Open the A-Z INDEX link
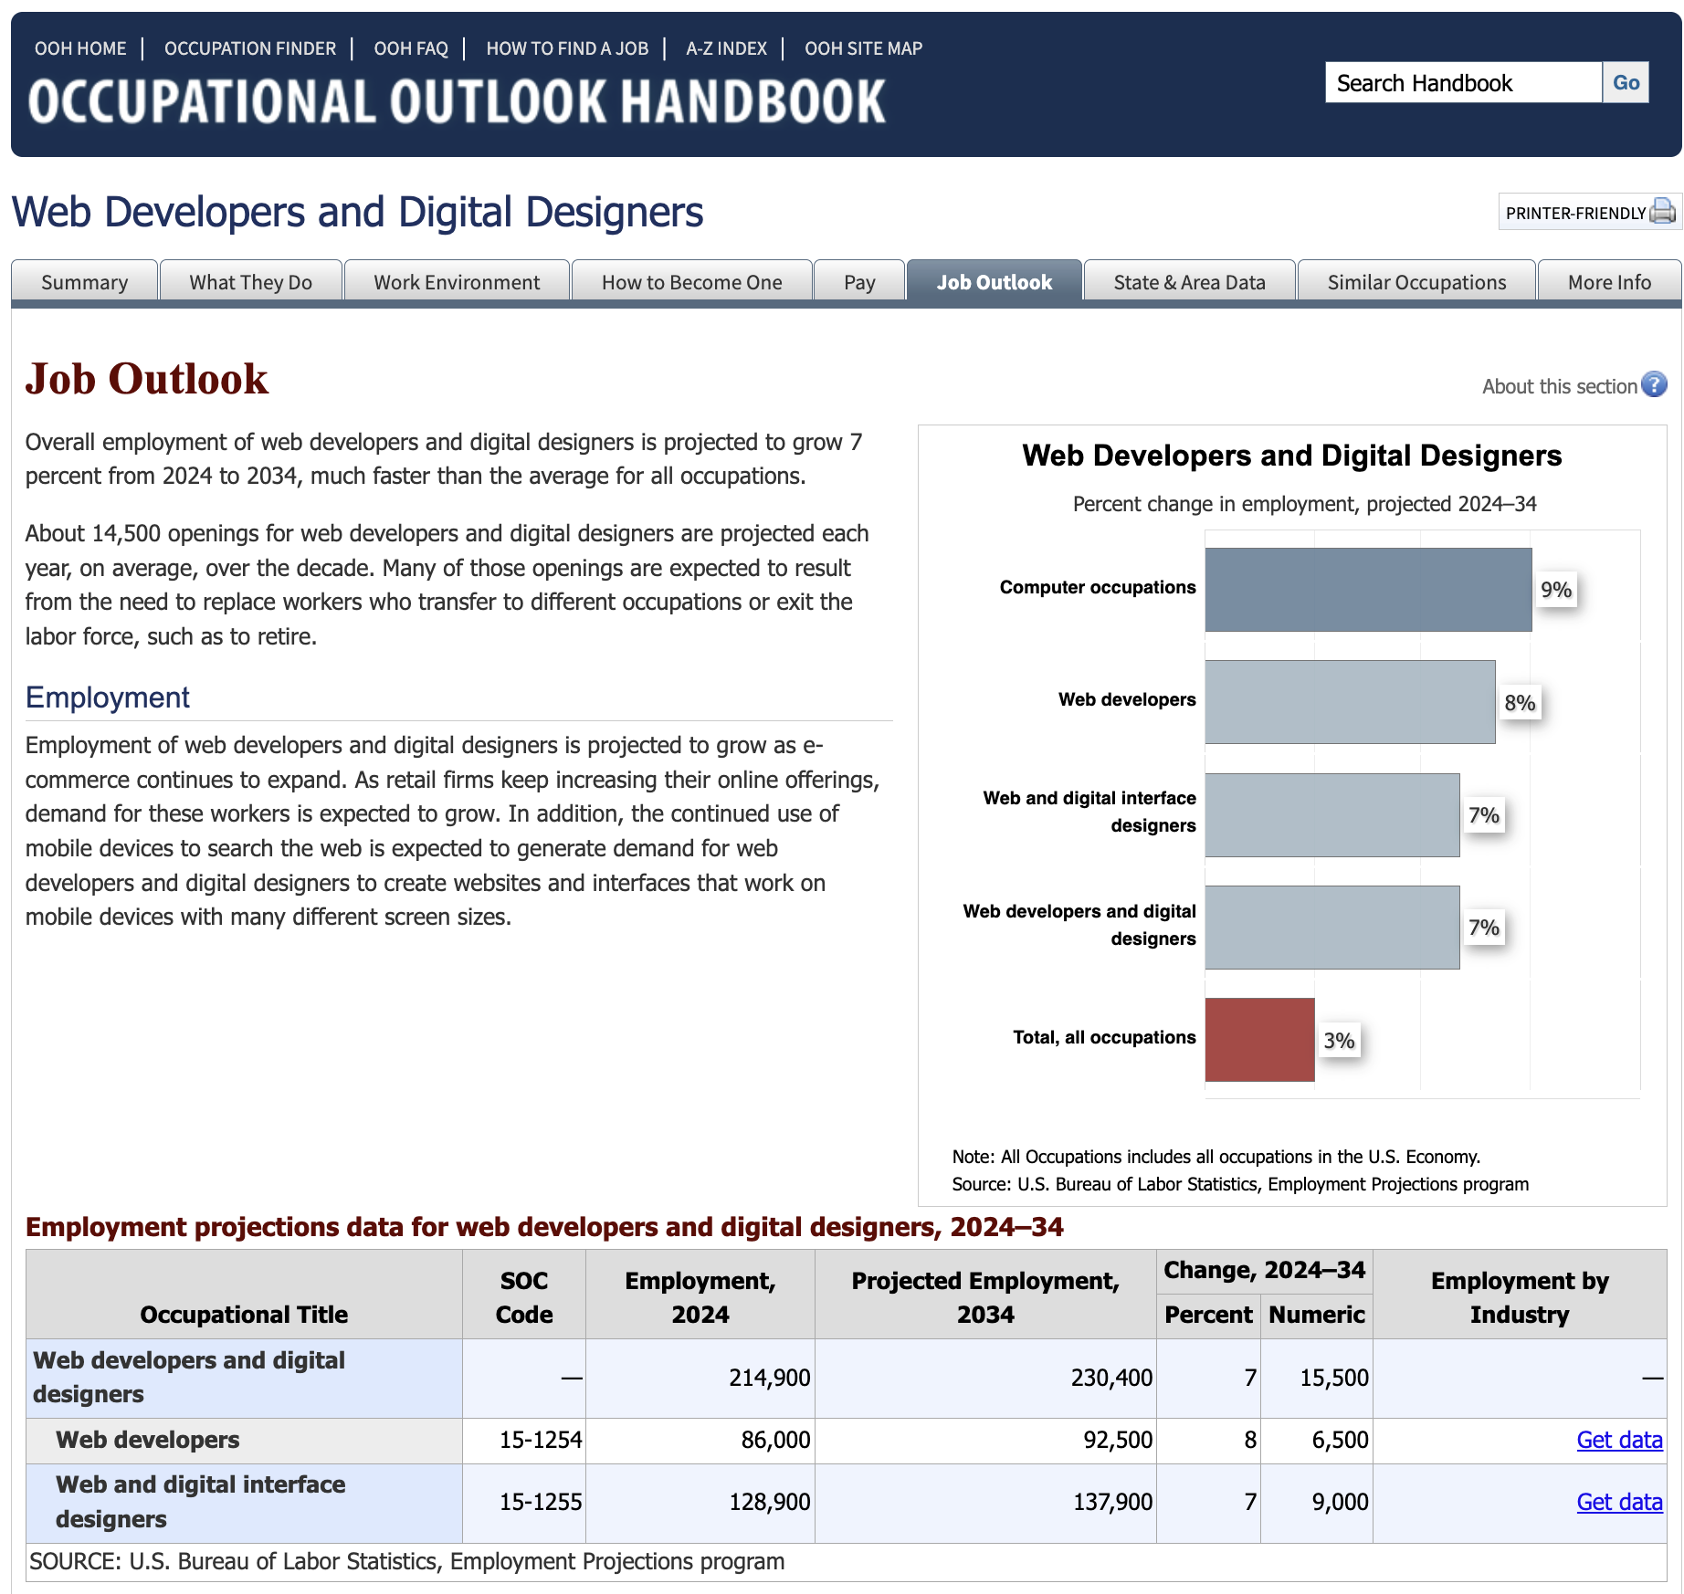 [726, 48]
